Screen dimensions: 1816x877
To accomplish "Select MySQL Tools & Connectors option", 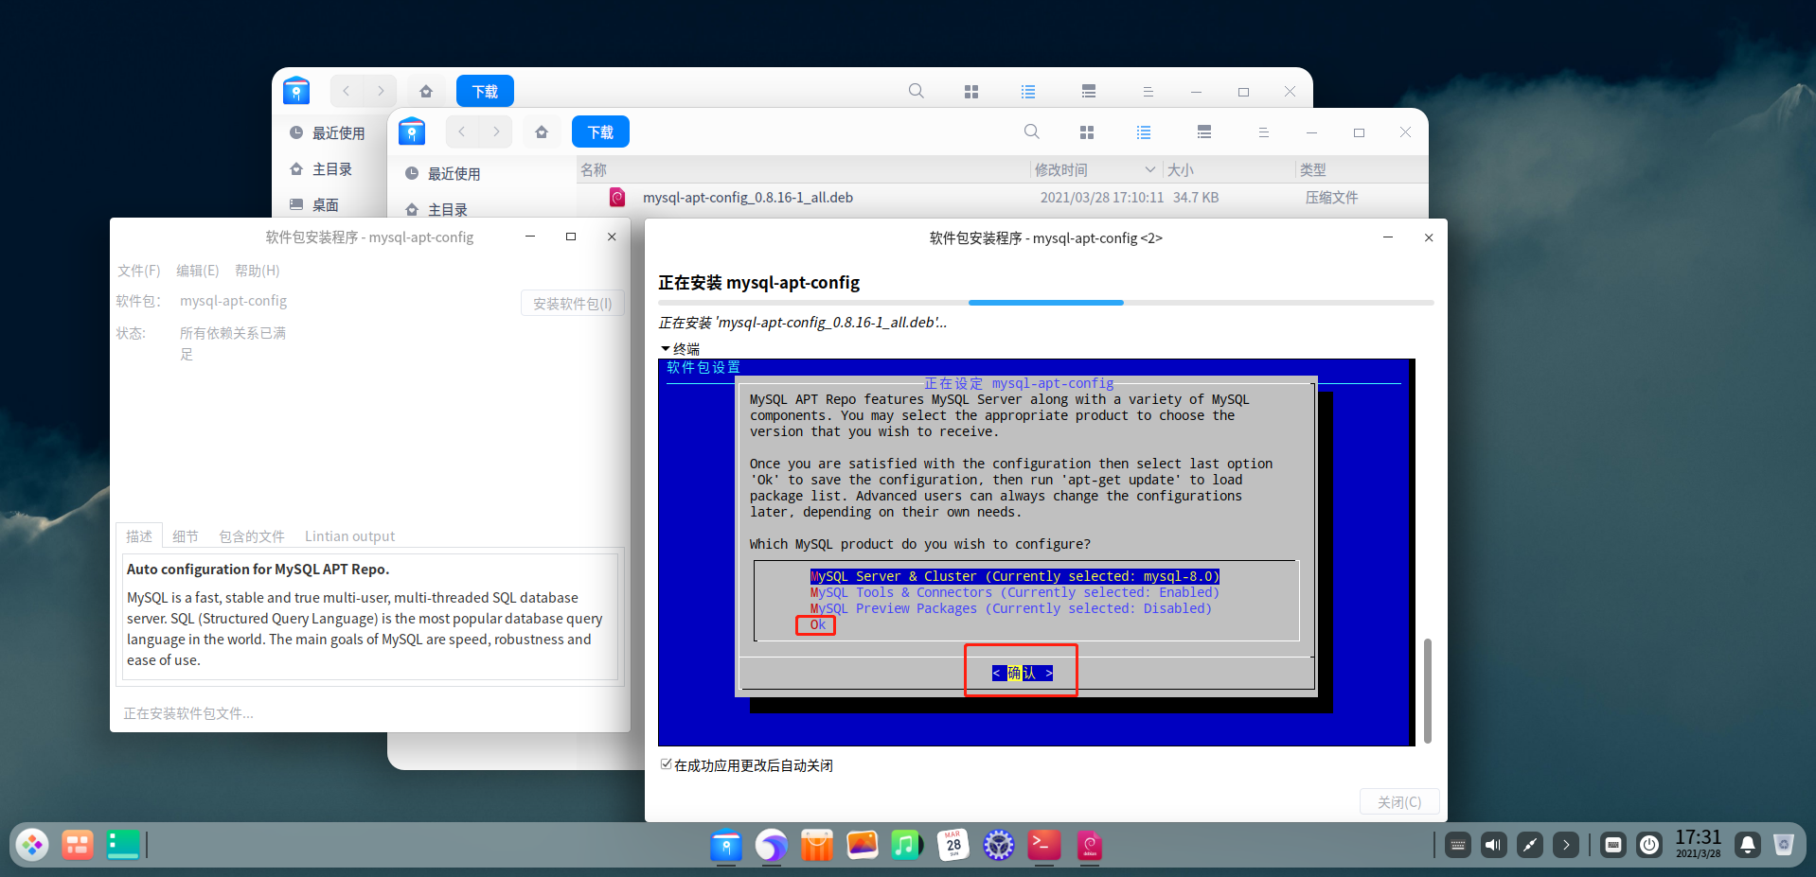I will pos(1015,592).
